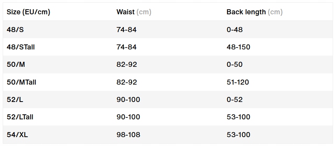Click waist value 74-84 for 48/S
Image resolution: width=335 pixels, height=146 pixels.
(127, 29)
